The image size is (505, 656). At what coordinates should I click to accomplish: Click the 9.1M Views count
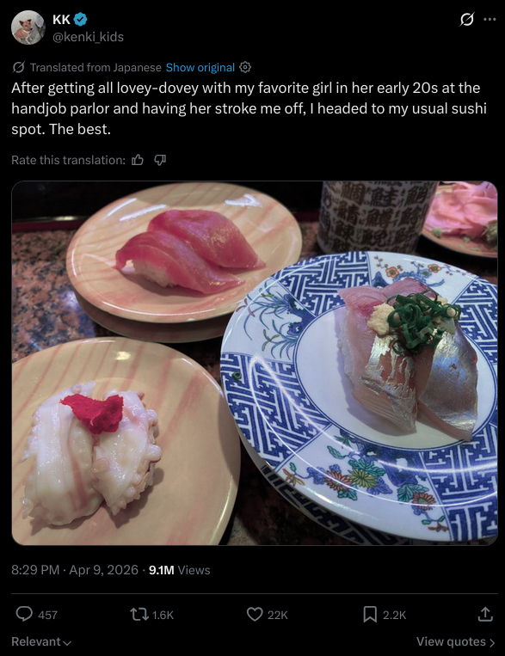click(179, 570)
